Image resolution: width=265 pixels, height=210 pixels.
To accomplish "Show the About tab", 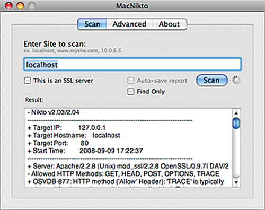I will [x=169, y=24].
